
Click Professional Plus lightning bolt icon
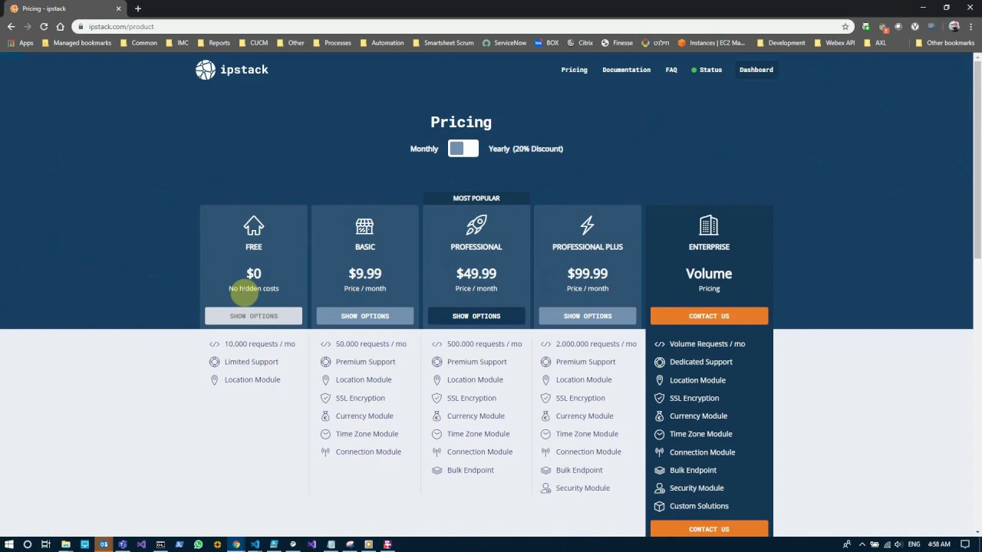click(x=588, y=225)
